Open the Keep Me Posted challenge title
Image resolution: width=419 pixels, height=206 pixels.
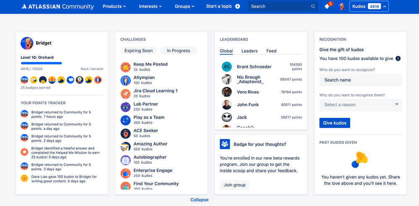point(151,64)
